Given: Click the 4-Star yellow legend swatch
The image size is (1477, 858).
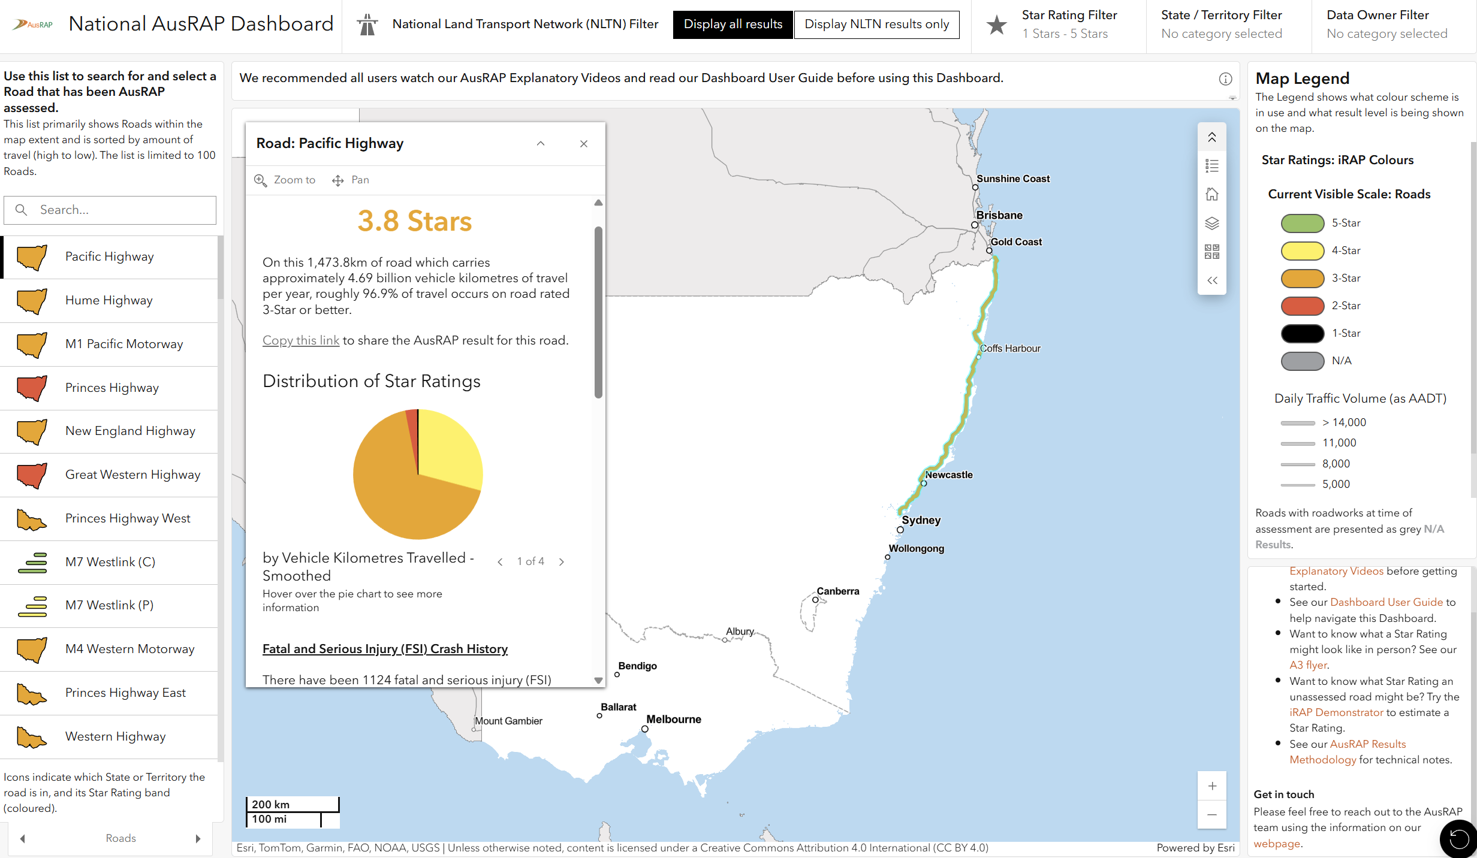Looking at the screenshot, I should pyautogui.click(x=1302, y=251).
